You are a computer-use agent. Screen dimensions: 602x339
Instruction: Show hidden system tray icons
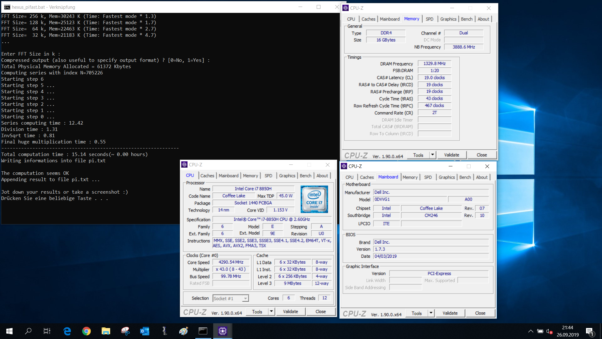pyautogui.click(x=531, y=331)
